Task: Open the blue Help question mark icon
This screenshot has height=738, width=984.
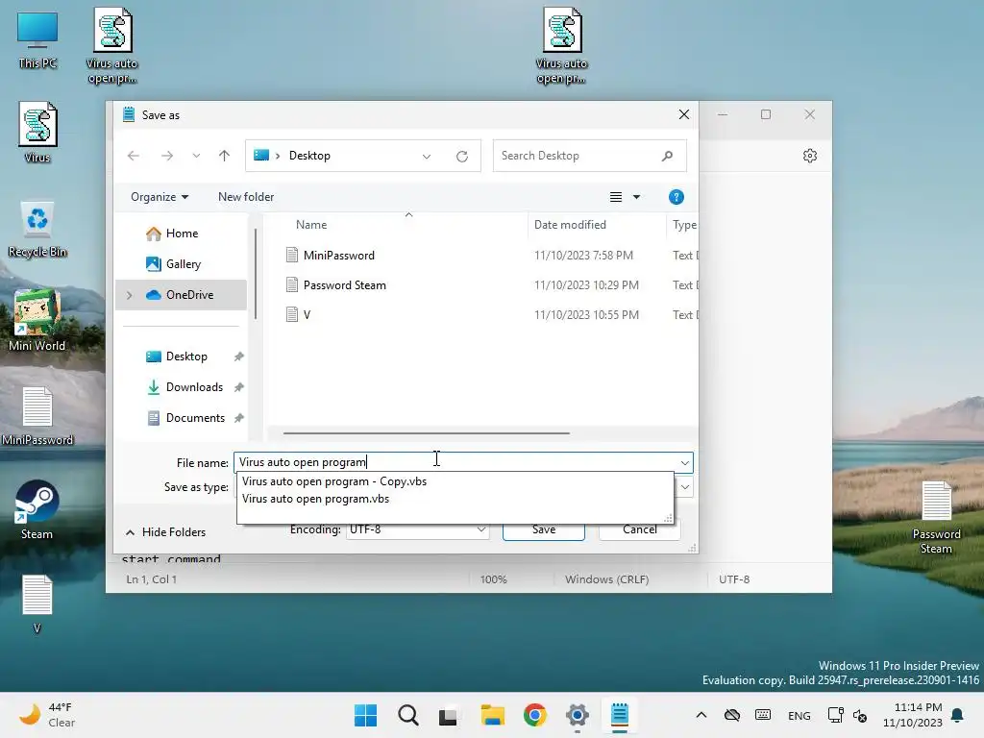Action: [676, 197]
